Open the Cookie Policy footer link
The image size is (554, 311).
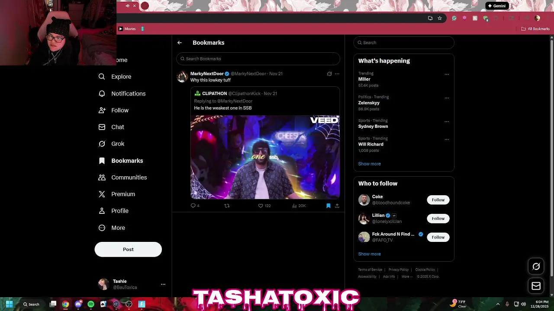click(x=425, y=270)
